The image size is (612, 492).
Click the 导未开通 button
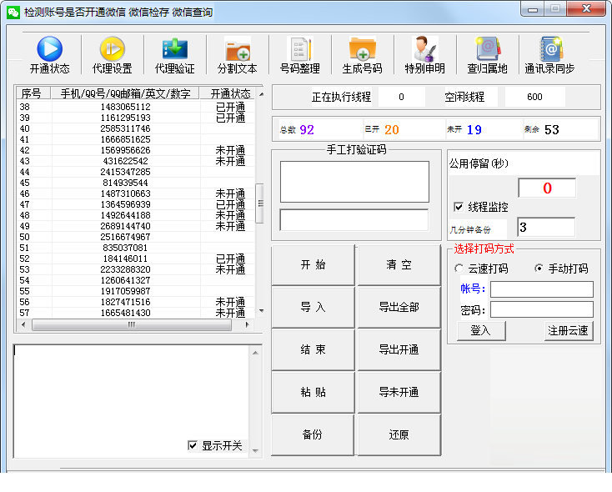399,392
